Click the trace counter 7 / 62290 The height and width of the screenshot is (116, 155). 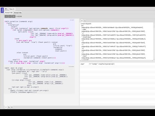point(19,16)
